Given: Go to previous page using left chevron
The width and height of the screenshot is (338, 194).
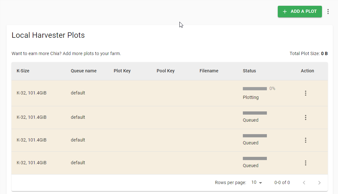Looking at the screenshot, I should pos(304,182).
